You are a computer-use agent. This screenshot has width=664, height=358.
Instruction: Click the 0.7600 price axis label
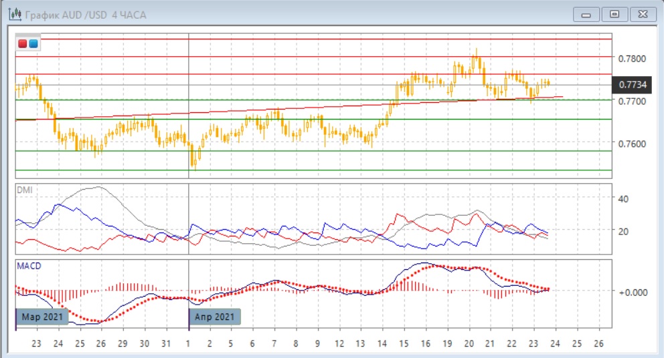click(633, 144)
